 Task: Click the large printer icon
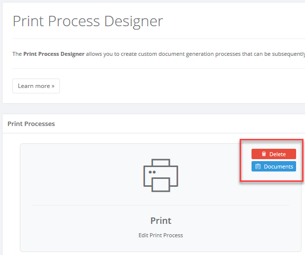[160, 175]
